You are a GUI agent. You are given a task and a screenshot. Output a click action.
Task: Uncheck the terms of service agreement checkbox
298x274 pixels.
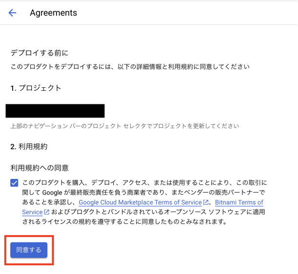[14, 183]
